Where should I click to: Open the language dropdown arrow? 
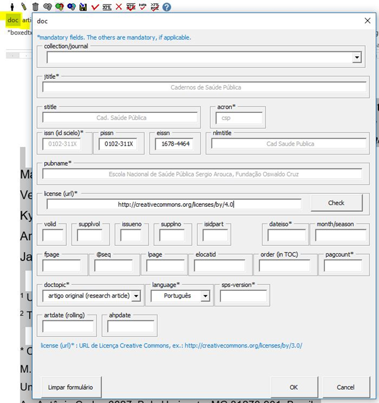click(205, 296)
